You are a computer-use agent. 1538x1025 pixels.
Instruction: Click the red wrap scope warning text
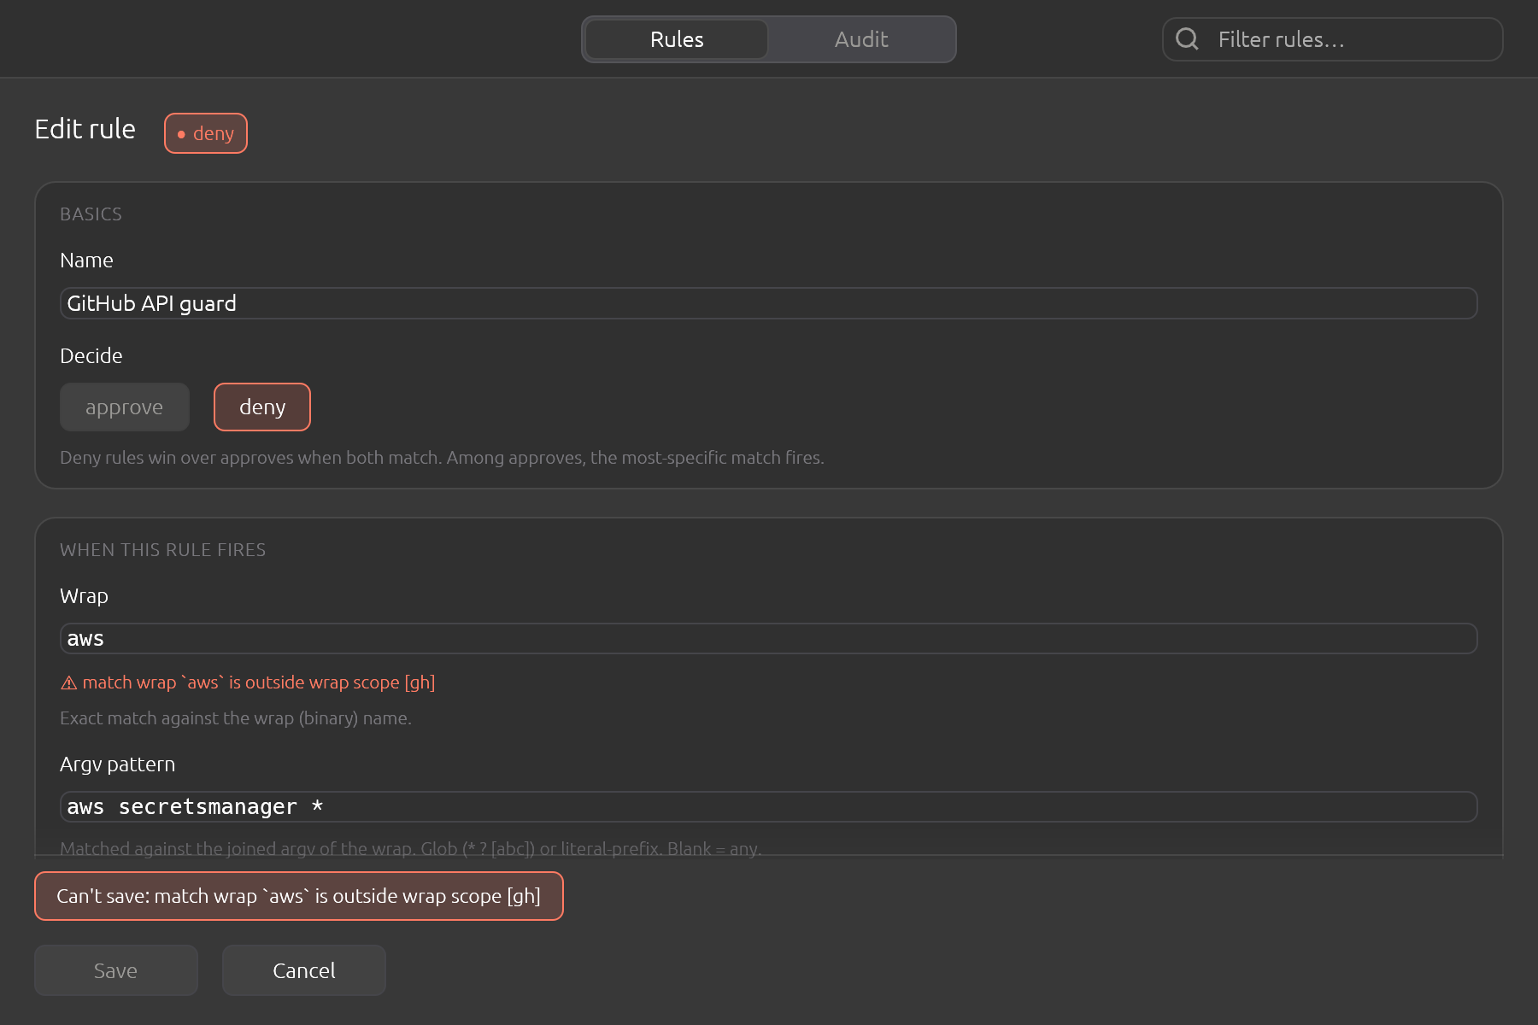[x=259, y=682]
